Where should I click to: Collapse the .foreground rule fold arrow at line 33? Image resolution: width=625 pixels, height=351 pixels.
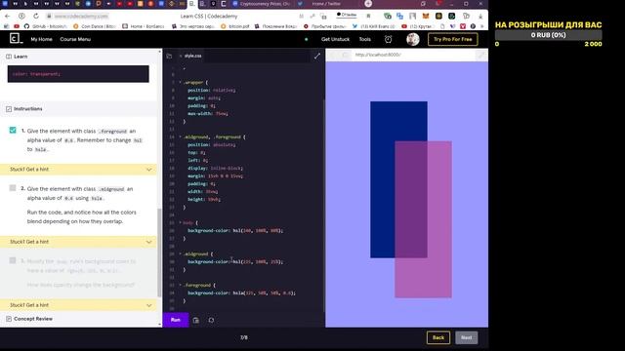pos(180,286)
